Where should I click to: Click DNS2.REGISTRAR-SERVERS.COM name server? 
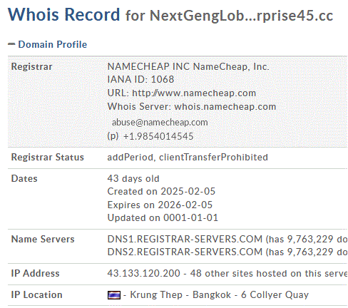click(x=185, y=252)
